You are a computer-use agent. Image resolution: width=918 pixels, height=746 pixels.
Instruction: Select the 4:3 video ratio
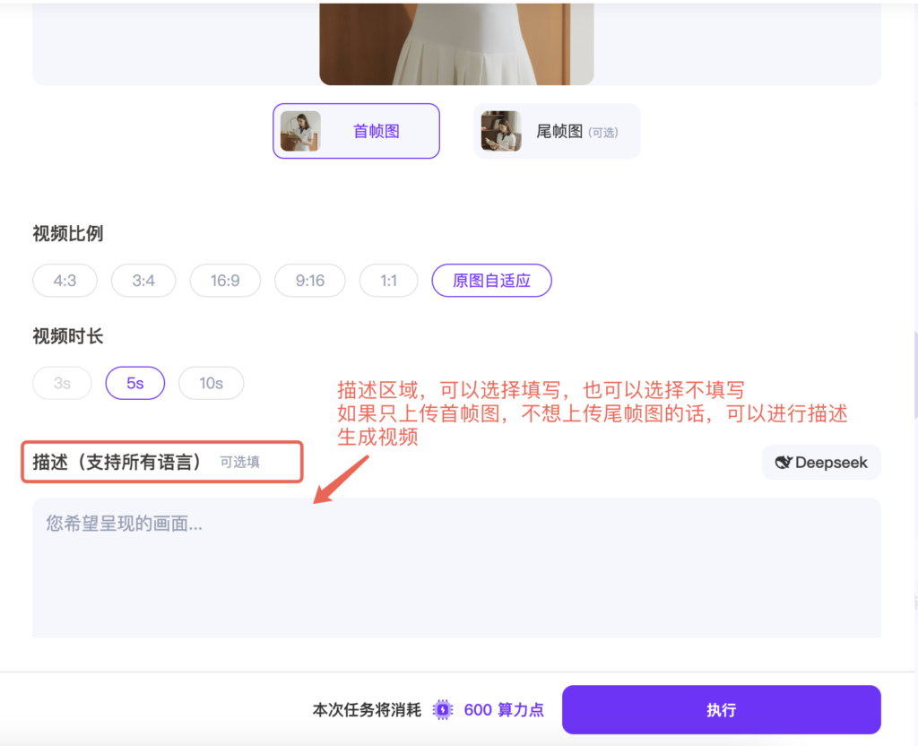[x=65, y=281]
